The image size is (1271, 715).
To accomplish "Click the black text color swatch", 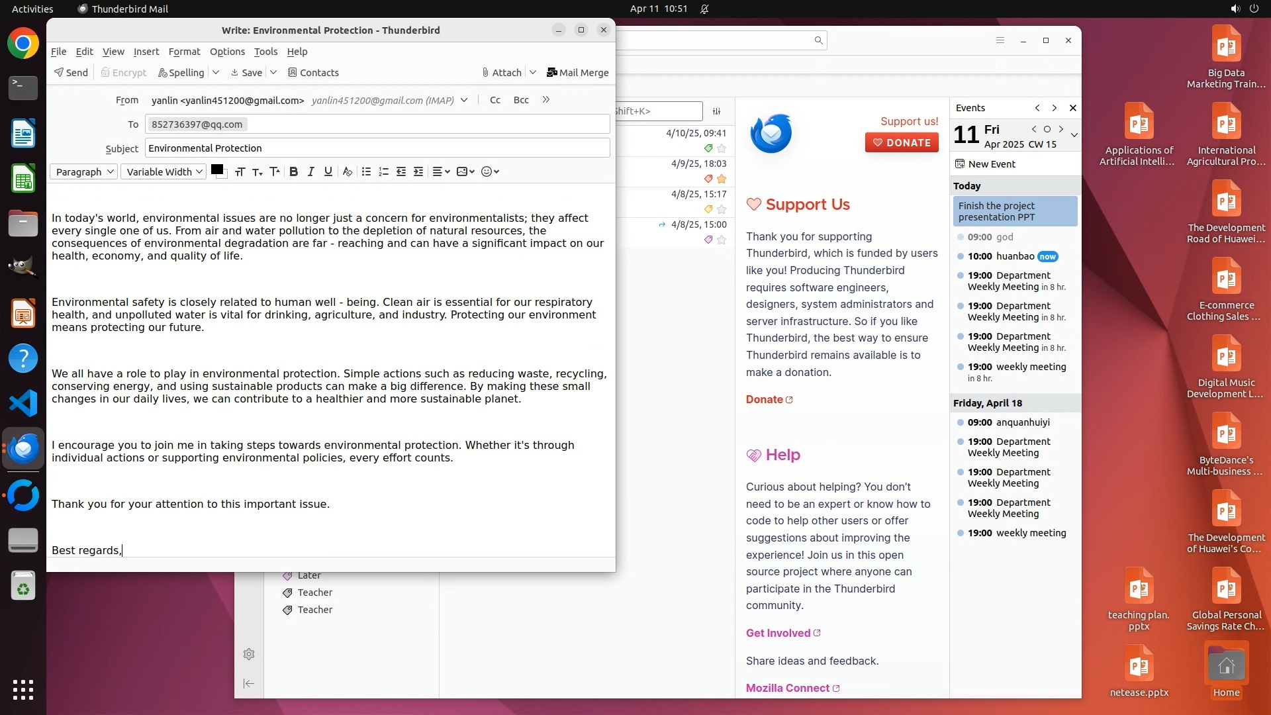I will click(x=216, y=169).
